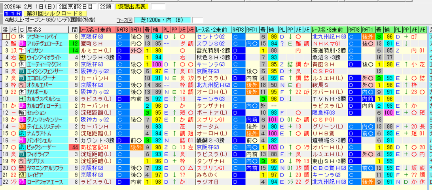The image size is (432, 190).
Task: Click the 11R race number label
Action: tap(13, 13)
